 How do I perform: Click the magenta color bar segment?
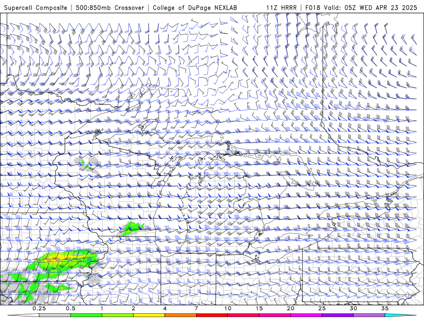[306, 315]
